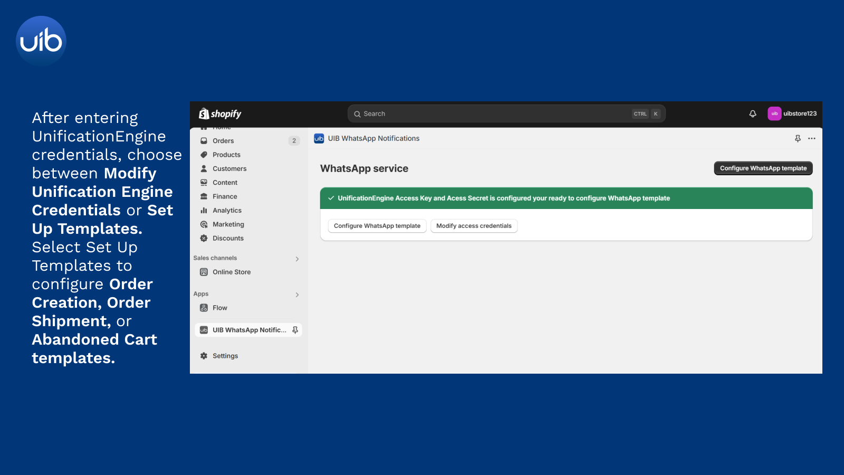Image resolution: width=844 pixels, height=475 pixels.
Task: Expand the Sales channels section
Action: pos(298,259)
